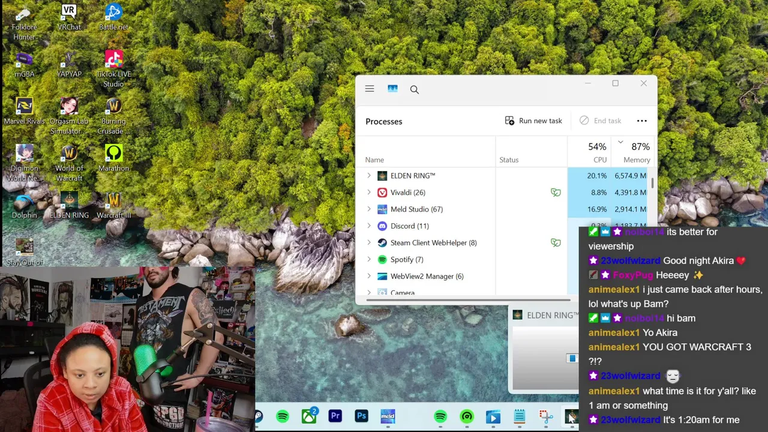Expand the Vivaldi (26) process group
This screenshot has width=768, height=432.
coord(369,193)
